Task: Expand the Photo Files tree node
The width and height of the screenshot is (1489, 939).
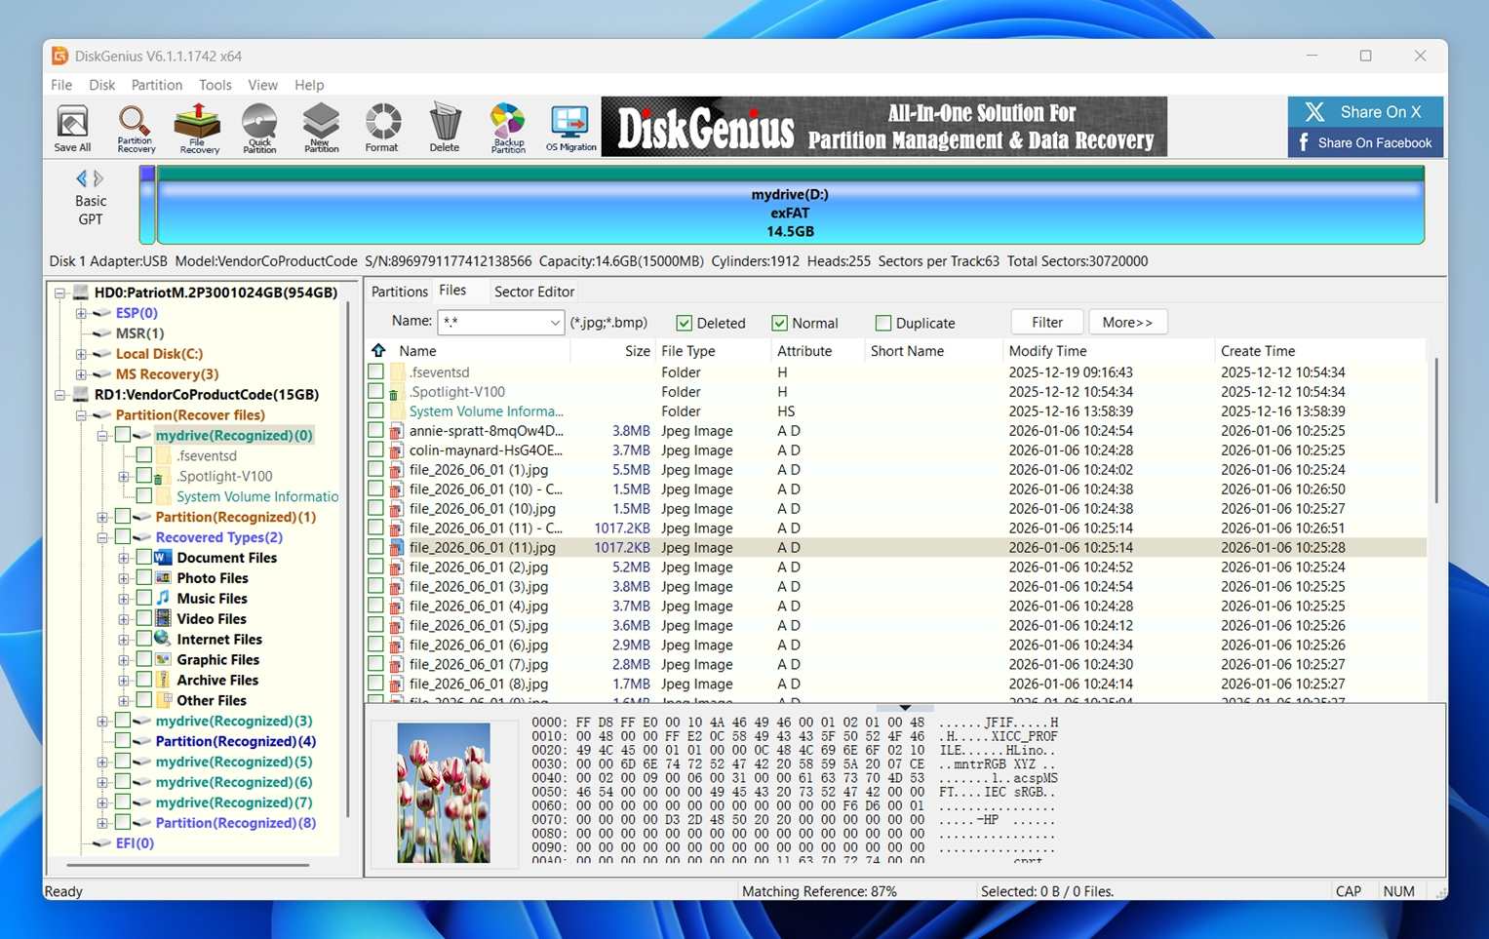Action: click(124, 578)
